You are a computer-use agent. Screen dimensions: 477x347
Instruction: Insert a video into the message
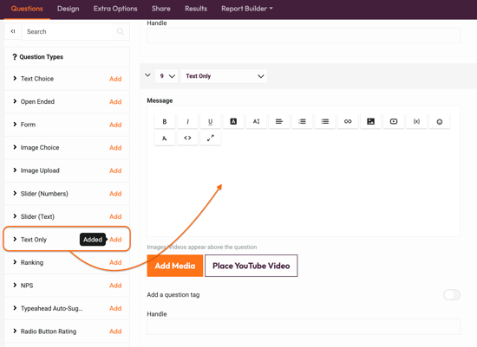tap(394, 121)
